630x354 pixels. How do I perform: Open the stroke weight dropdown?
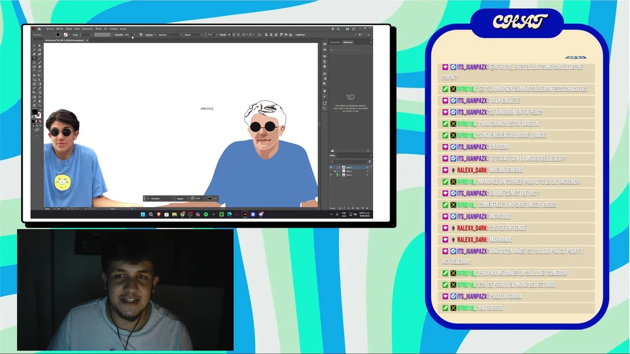click(x=92, y=35)
